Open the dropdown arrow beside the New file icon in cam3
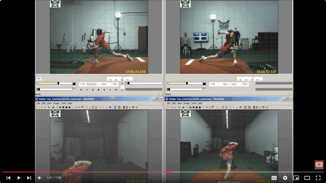The width and height of the screenshot is (326, 183). pos(39,107)
